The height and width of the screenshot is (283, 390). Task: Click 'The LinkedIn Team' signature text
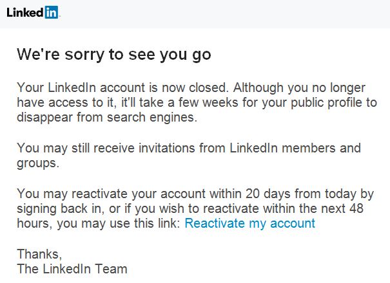pos(72,269)
